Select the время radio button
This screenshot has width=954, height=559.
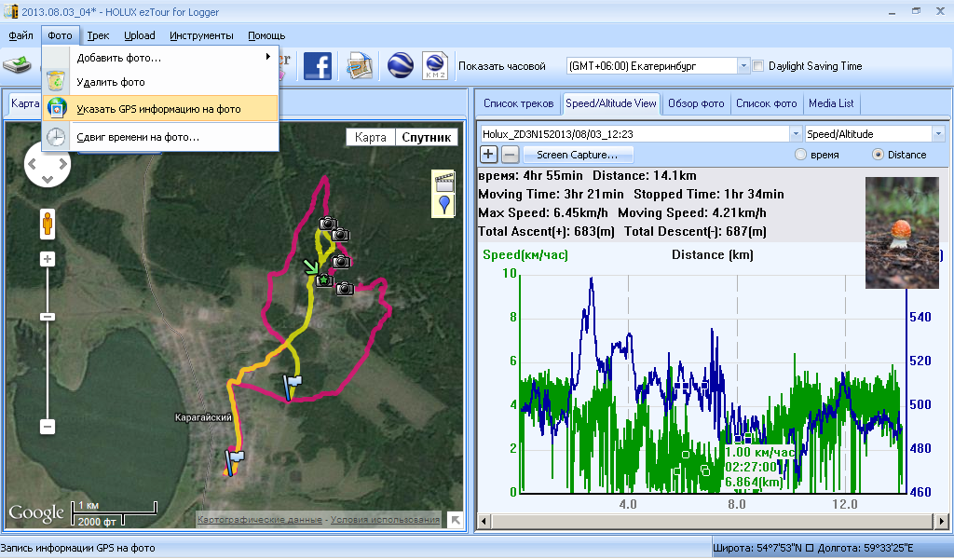pyautogui.click(x=800, y=155)
